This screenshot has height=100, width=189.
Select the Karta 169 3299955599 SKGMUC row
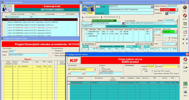[x=30, y=33]
